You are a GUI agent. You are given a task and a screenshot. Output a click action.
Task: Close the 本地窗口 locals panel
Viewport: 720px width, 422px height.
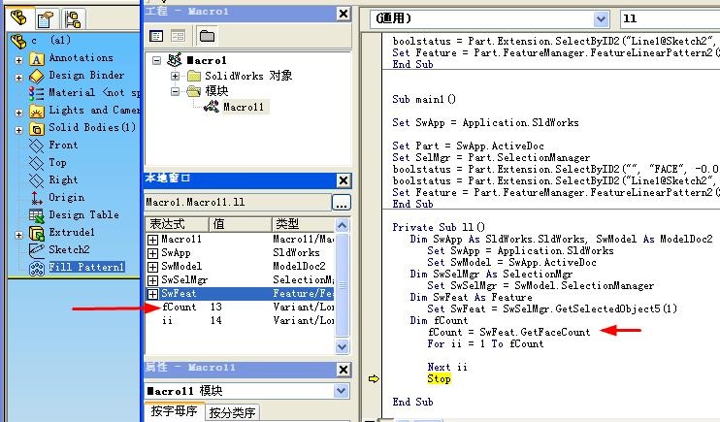pyautogui.click(x=343, y=180)
